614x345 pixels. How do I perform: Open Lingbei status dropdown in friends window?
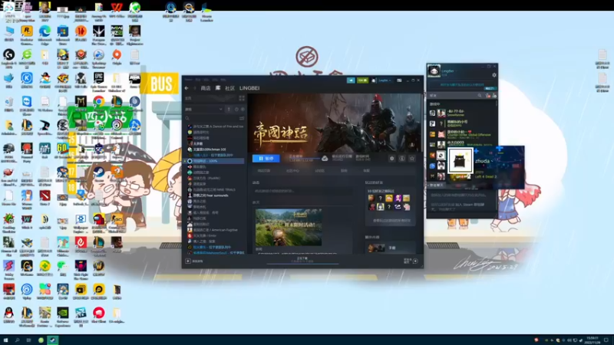click(x=450, y=71)
